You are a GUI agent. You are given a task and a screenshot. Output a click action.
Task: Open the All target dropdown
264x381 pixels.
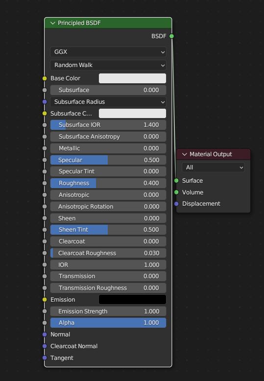coord(213,167)
